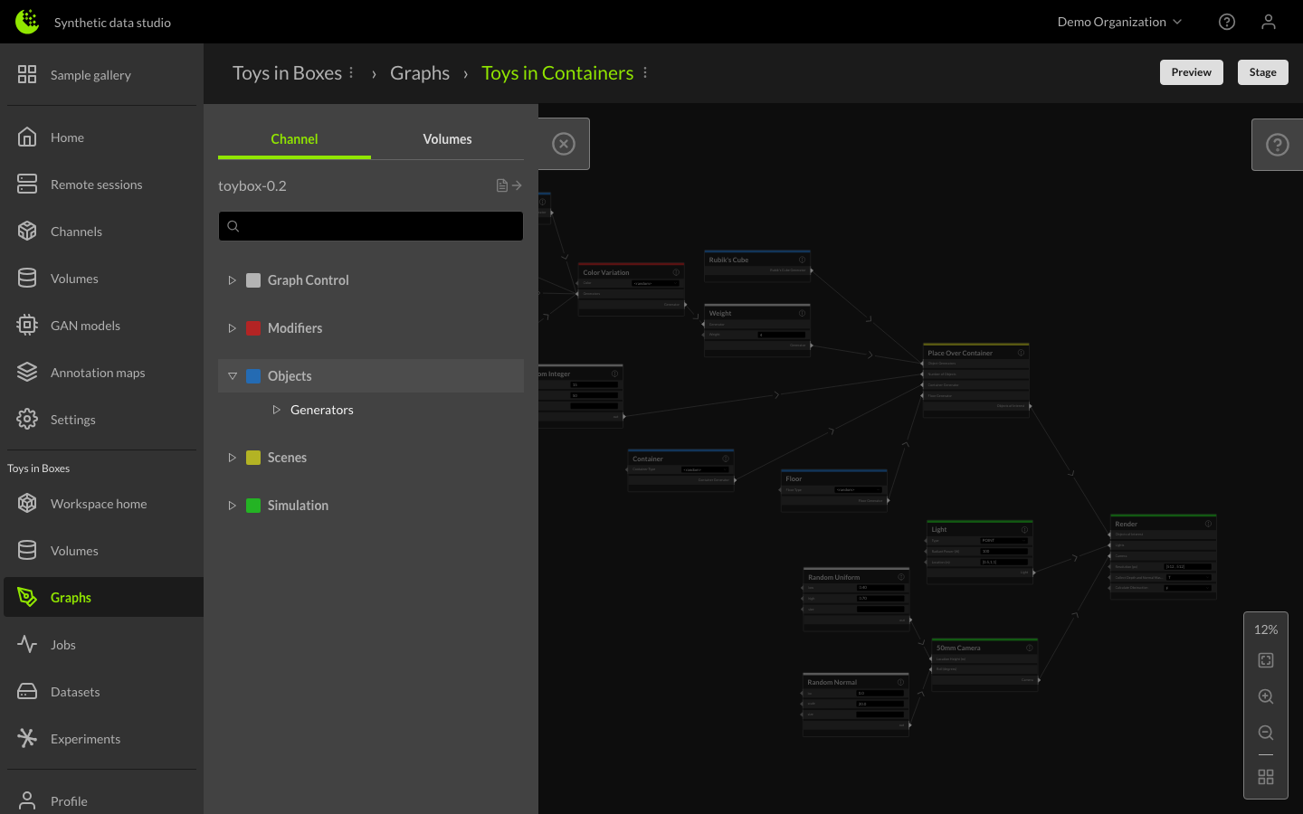Screen dimensions: 1303x814
Task: Collapse the Objects category
Action: click(232, 375)
